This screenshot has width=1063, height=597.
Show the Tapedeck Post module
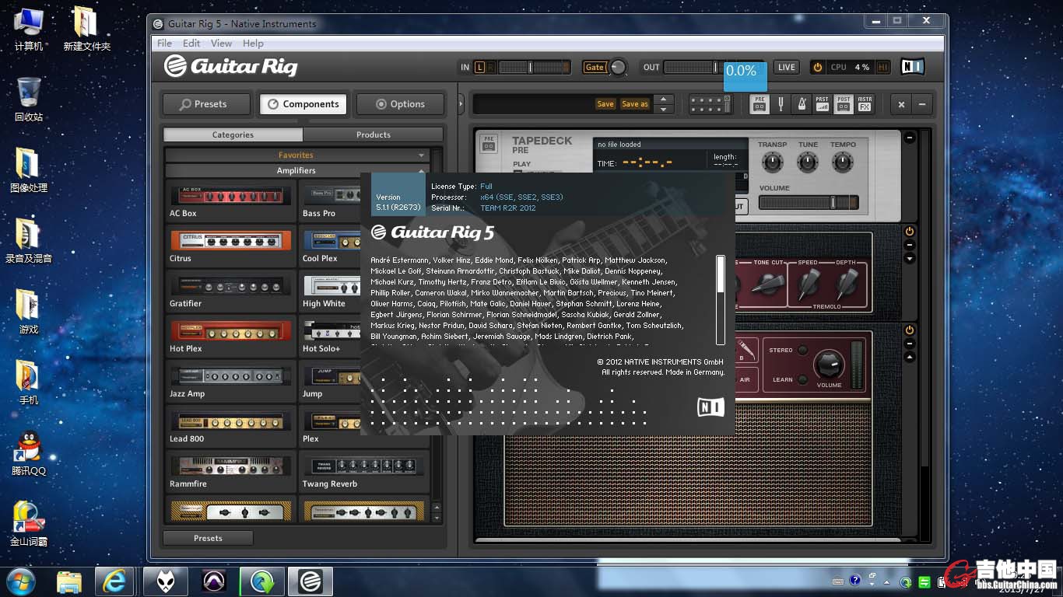point(843,104)
